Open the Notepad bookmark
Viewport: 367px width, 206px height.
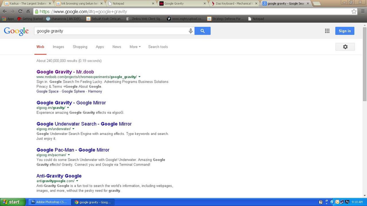pyautogui.click(x=256, y=19)
